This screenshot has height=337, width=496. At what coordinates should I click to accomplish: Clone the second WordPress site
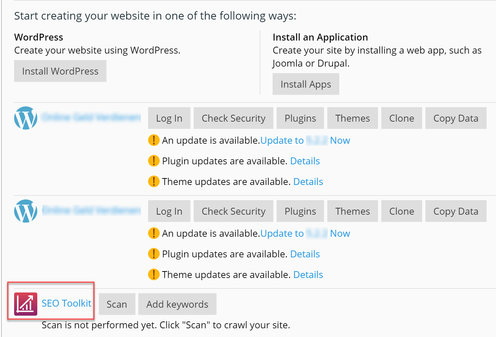[x=402, y=211]
